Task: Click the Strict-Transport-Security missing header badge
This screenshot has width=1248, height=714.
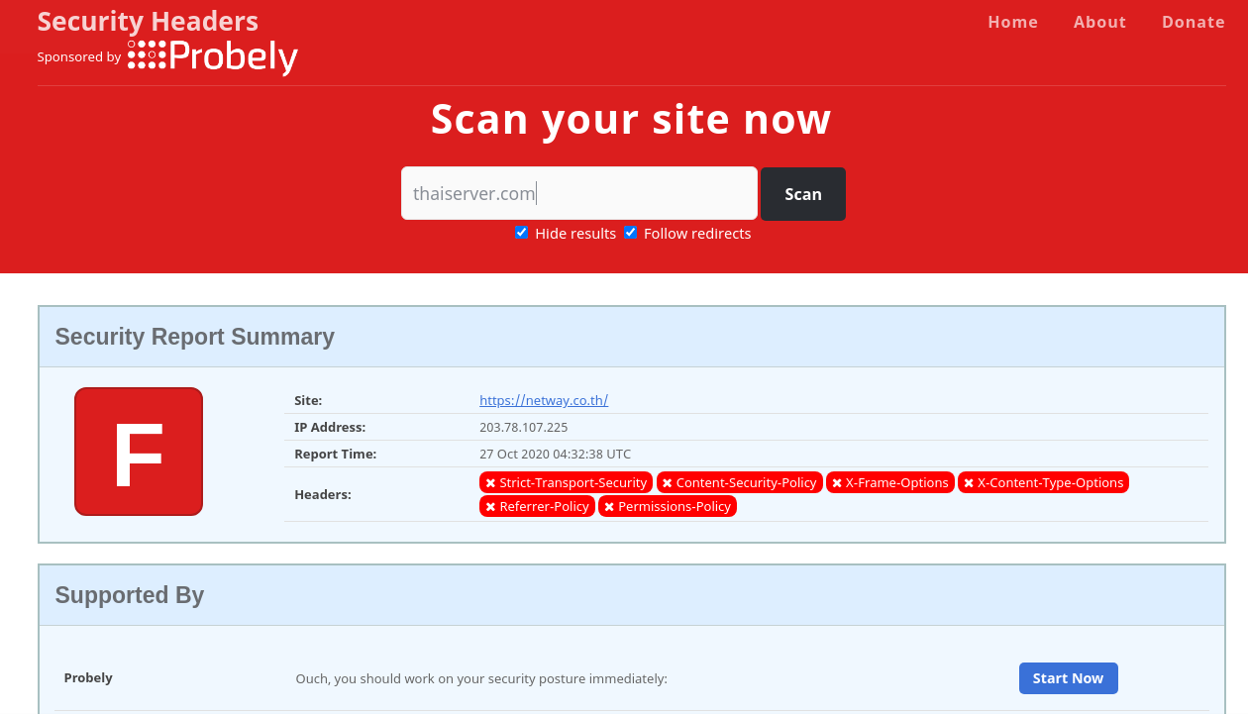Action: coord(566,482)
